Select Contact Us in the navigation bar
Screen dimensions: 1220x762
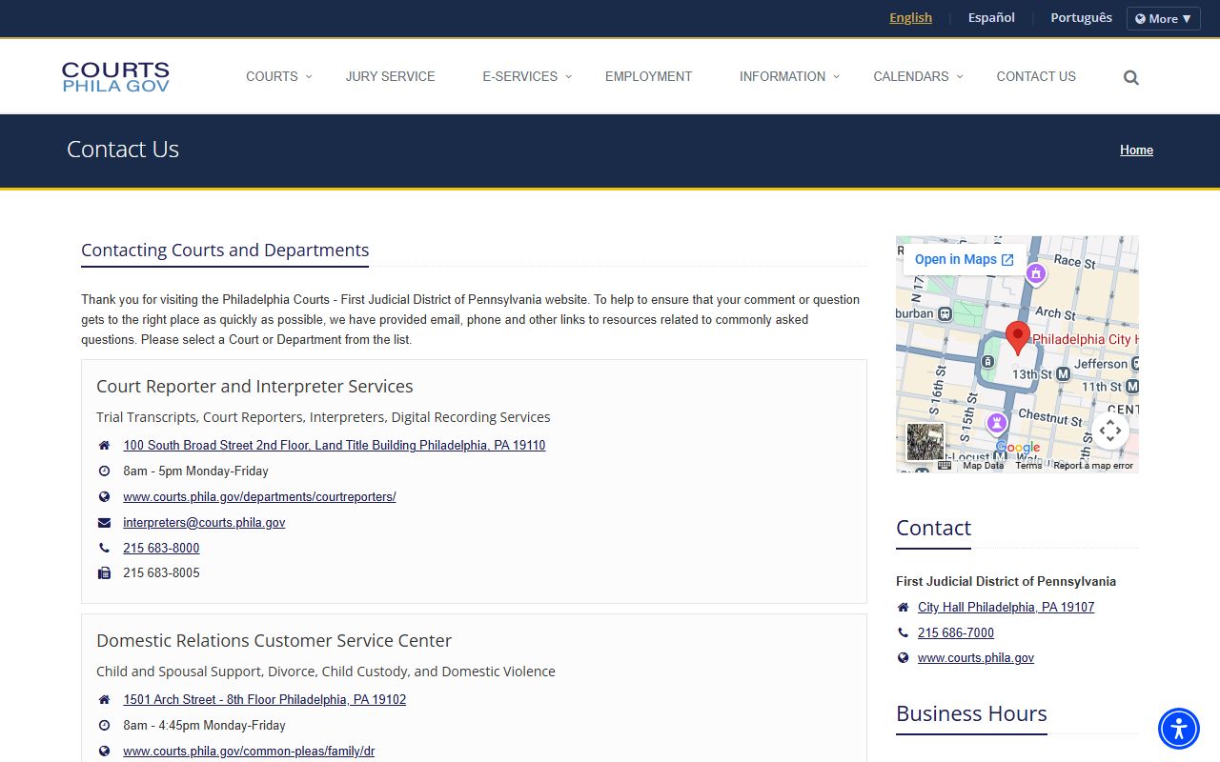click(x=1036, y=77)
